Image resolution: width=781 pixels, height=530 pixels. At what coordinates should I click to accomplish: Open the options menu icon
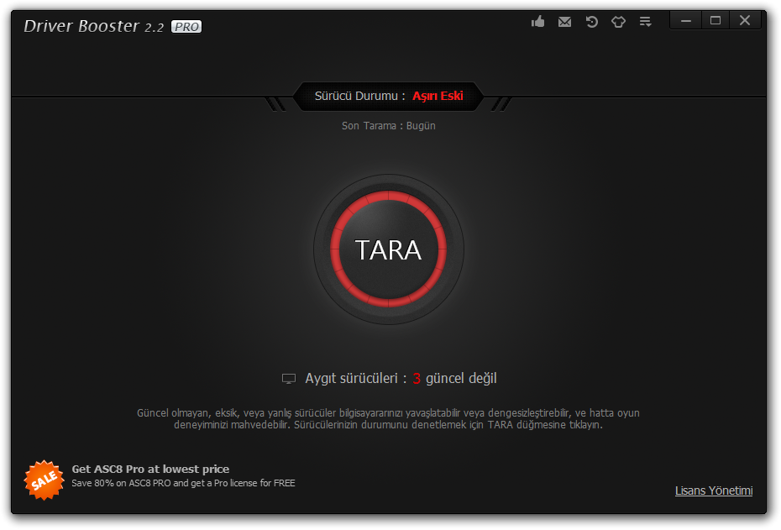pos(646,22)
